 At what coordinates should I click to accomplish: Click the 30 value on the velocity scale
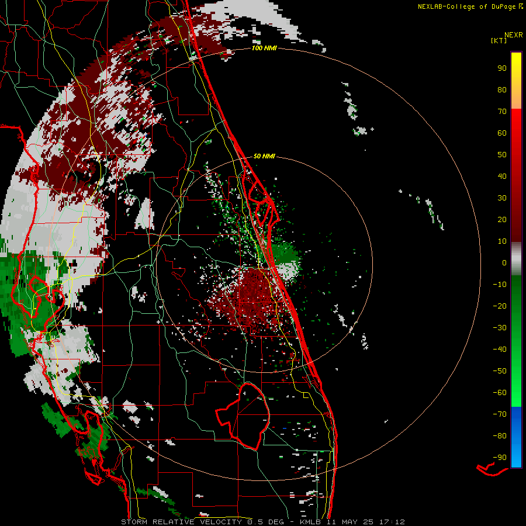pyautogui.click(x=502, y=198)
